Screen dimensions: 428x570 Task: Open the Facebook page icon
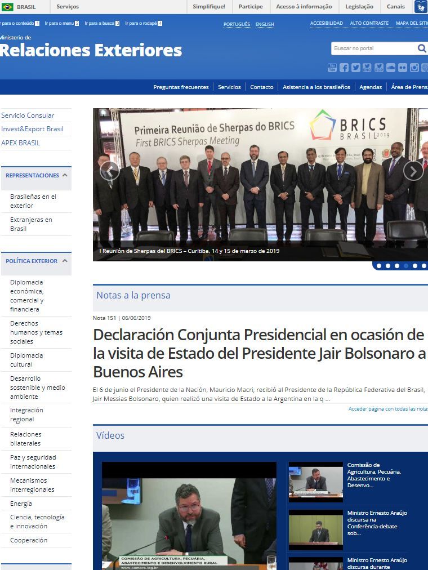[344, 68]
